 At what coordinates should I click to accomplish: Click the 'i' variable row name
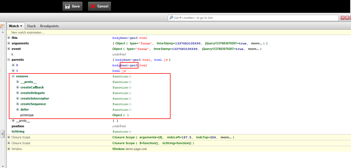(x=12, y=54)
